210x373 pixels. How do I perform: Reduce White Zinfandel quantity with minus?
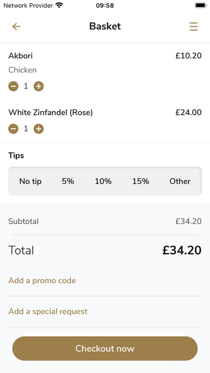13,129
